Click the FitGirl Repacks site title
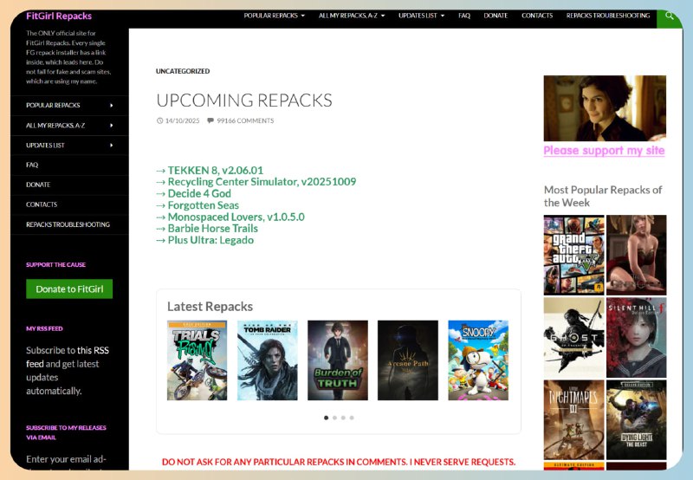Screen dimensions: 693x480 tap(59, 16)
